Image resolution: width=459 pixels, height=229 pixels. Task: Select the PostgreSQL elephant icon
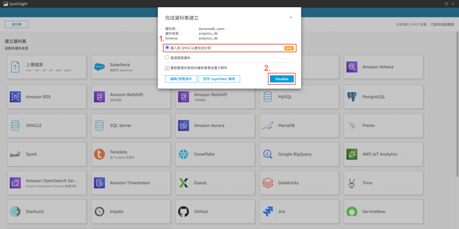(352, 97)
